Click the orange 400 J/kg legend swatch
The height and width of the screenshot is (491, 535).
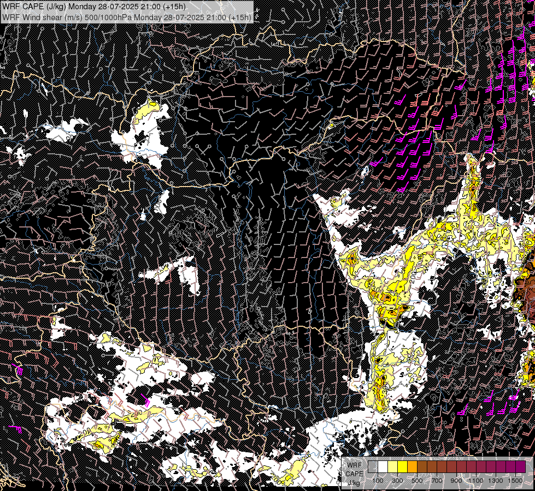pos(412,467)
